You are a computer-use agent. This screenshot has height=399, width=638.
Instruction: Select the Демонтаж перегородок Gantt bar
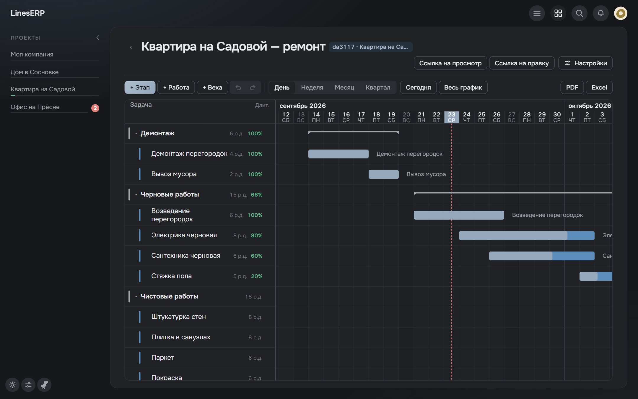point(338,154)
